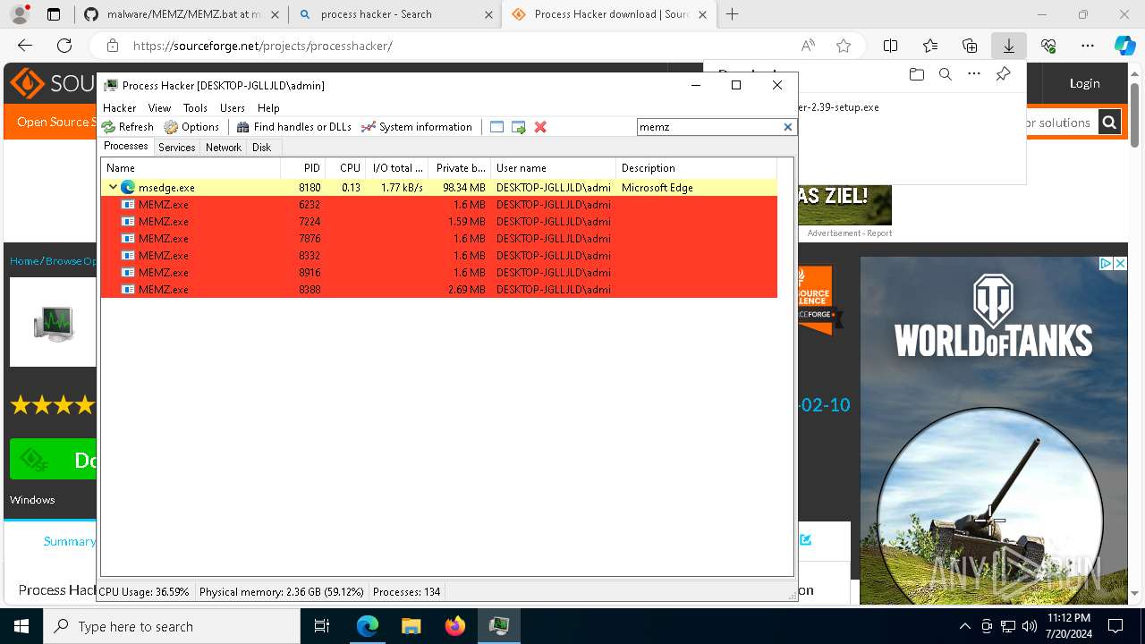Select MEMZ.exe with PID 6232
Image resolution: width=1145 pixels, height=644 pixels.
pos(439,205)
